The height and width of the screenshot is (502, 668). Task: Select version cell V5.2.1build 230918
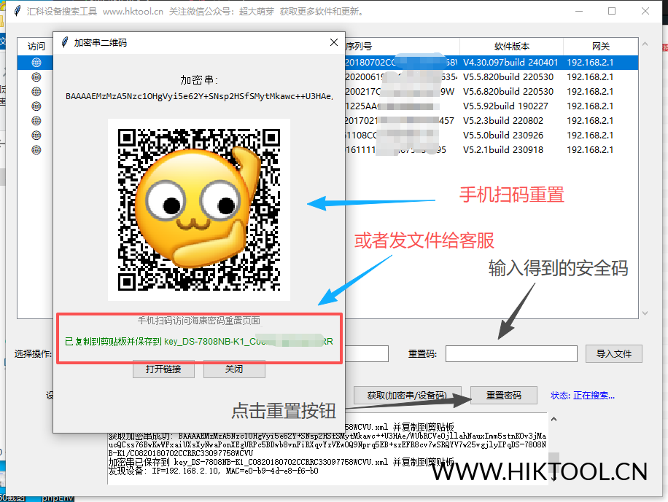coord(503,150)
